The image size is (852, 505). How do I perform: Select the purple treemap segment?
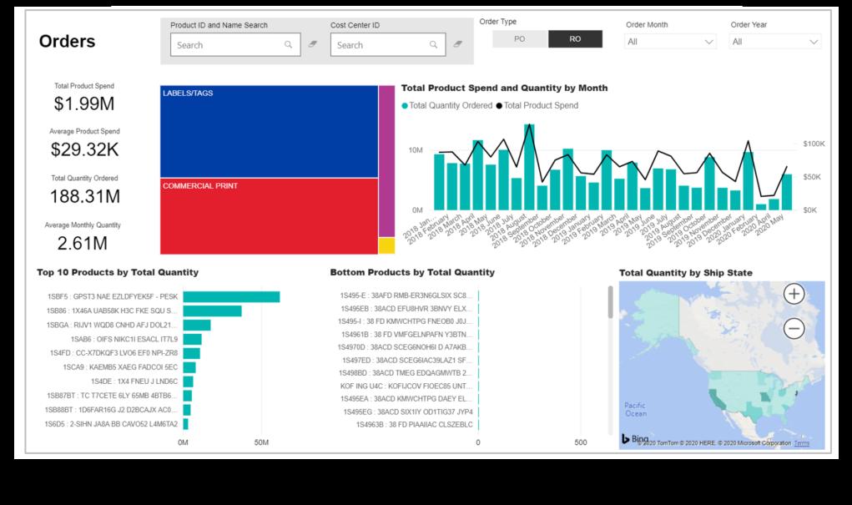point(386,161)
